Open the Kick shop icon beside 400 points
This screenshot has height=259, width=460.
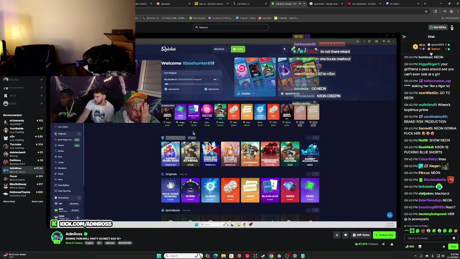click(x=420, y=247)
